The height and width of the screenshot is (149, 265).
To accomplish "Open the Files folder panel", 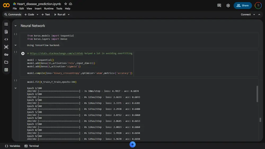I will pos(6,62).
